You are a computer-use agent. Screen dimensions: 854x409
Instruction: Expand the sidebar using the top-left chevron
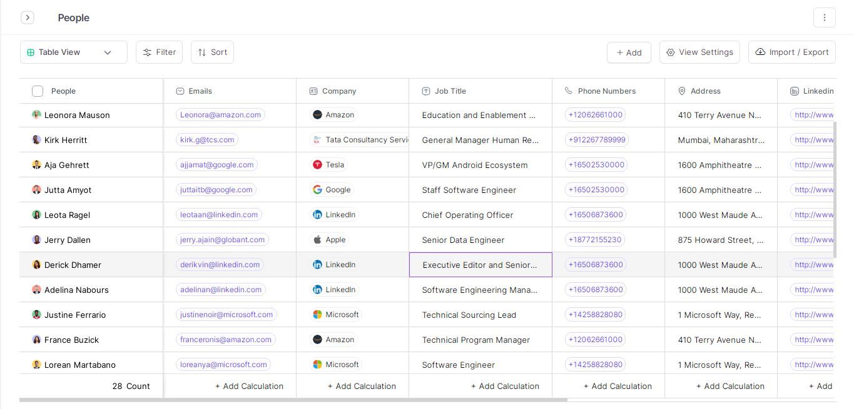[x=28, y=17]
